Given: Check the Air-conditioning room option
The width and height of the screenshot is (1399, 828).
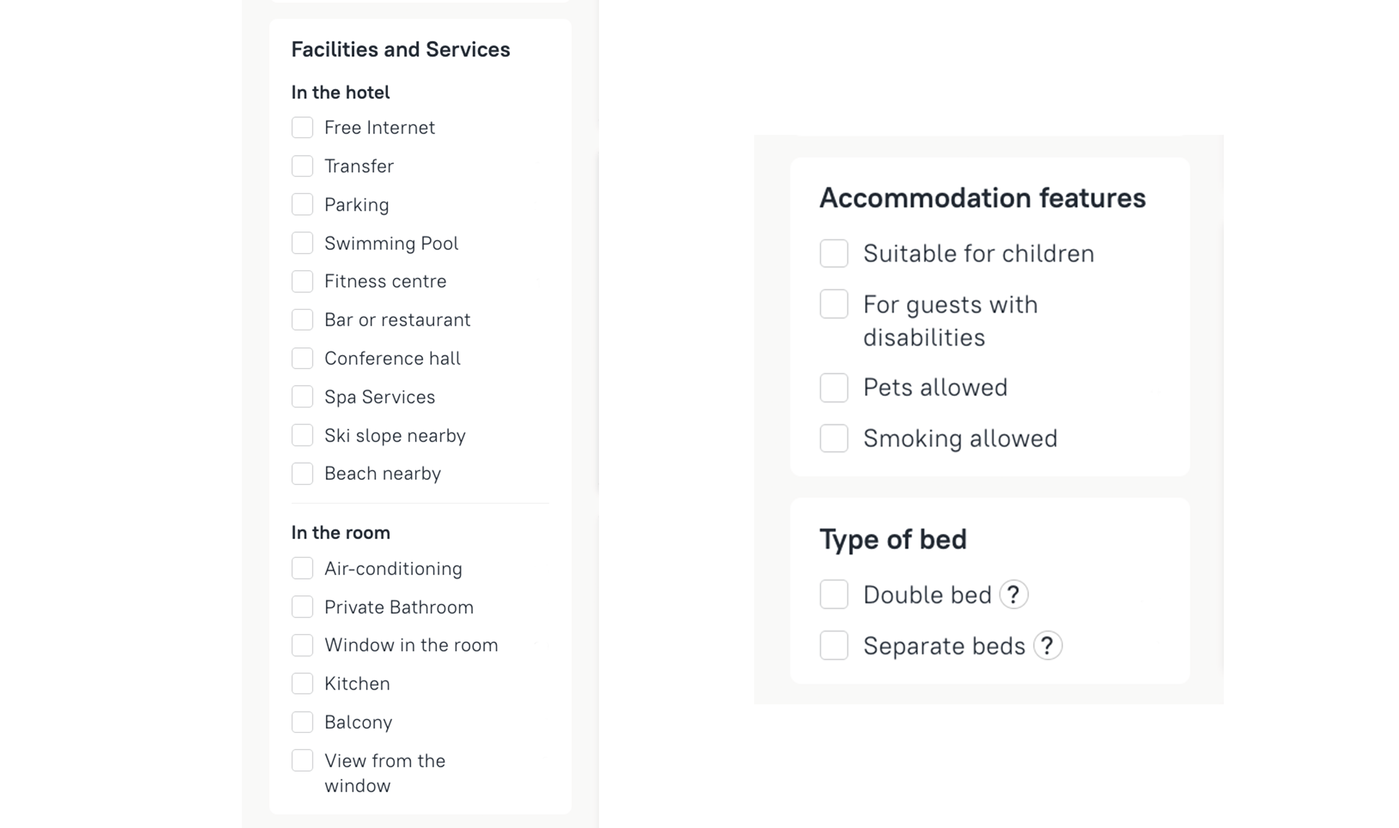Looking at the screenshot, I should [x=302, y=568].
